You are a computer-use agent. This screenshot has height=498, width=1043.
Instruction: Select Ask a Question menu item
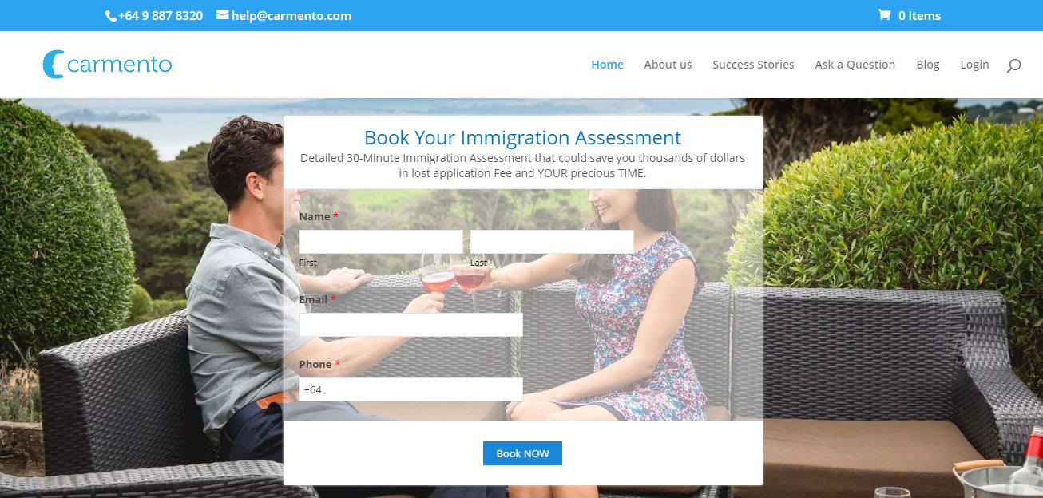pos(855,65)
